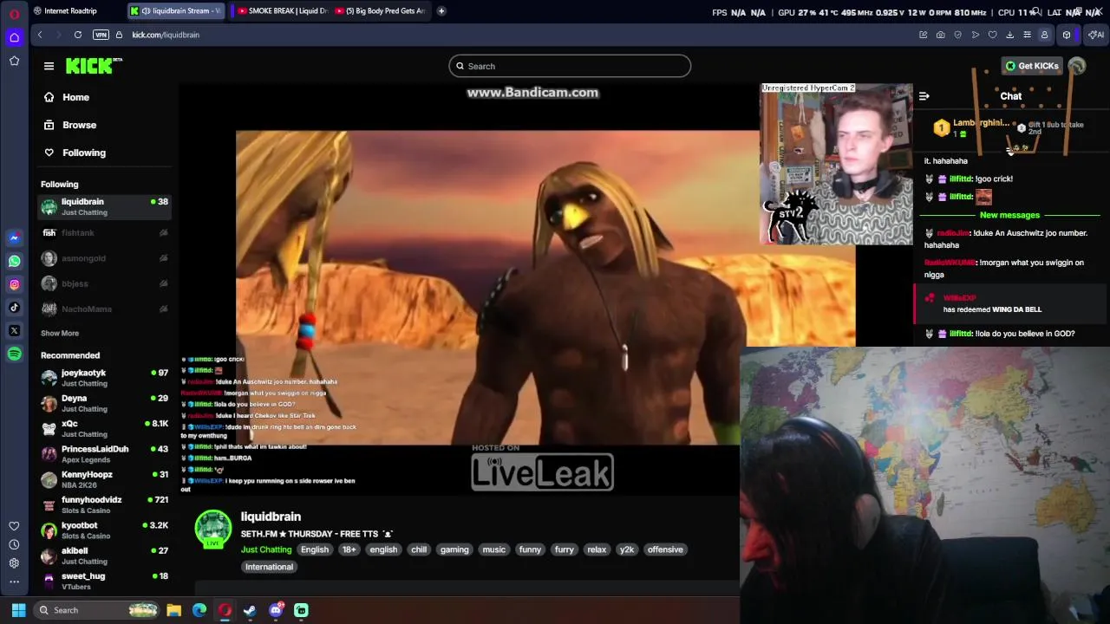Open Spotify in Opera sidebar
Viewport: 1110px width, 624px height.
coord(14,354)
